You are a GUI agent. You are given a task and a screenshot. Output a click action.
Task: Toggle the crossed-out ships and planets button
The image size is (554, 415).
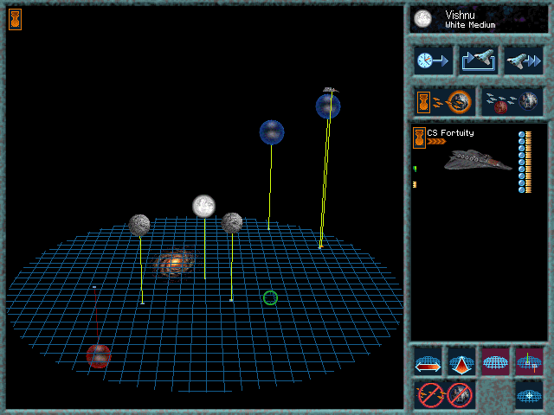444,395
